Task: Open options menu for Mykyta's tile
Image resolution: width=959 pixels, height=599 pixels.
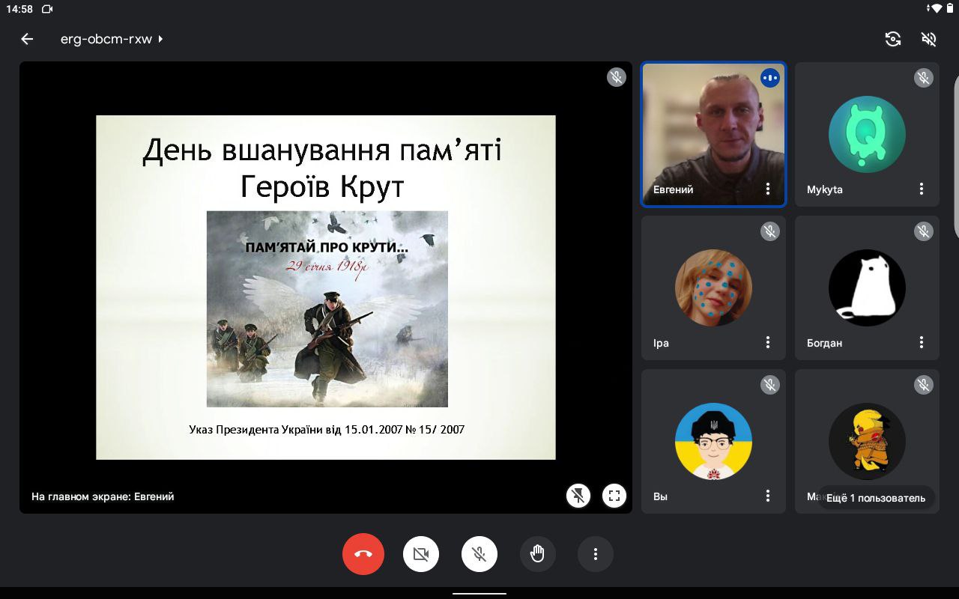Action: (922, 189)
